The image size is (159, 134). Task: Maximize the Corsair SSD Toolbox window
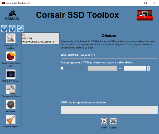(146, 3)
